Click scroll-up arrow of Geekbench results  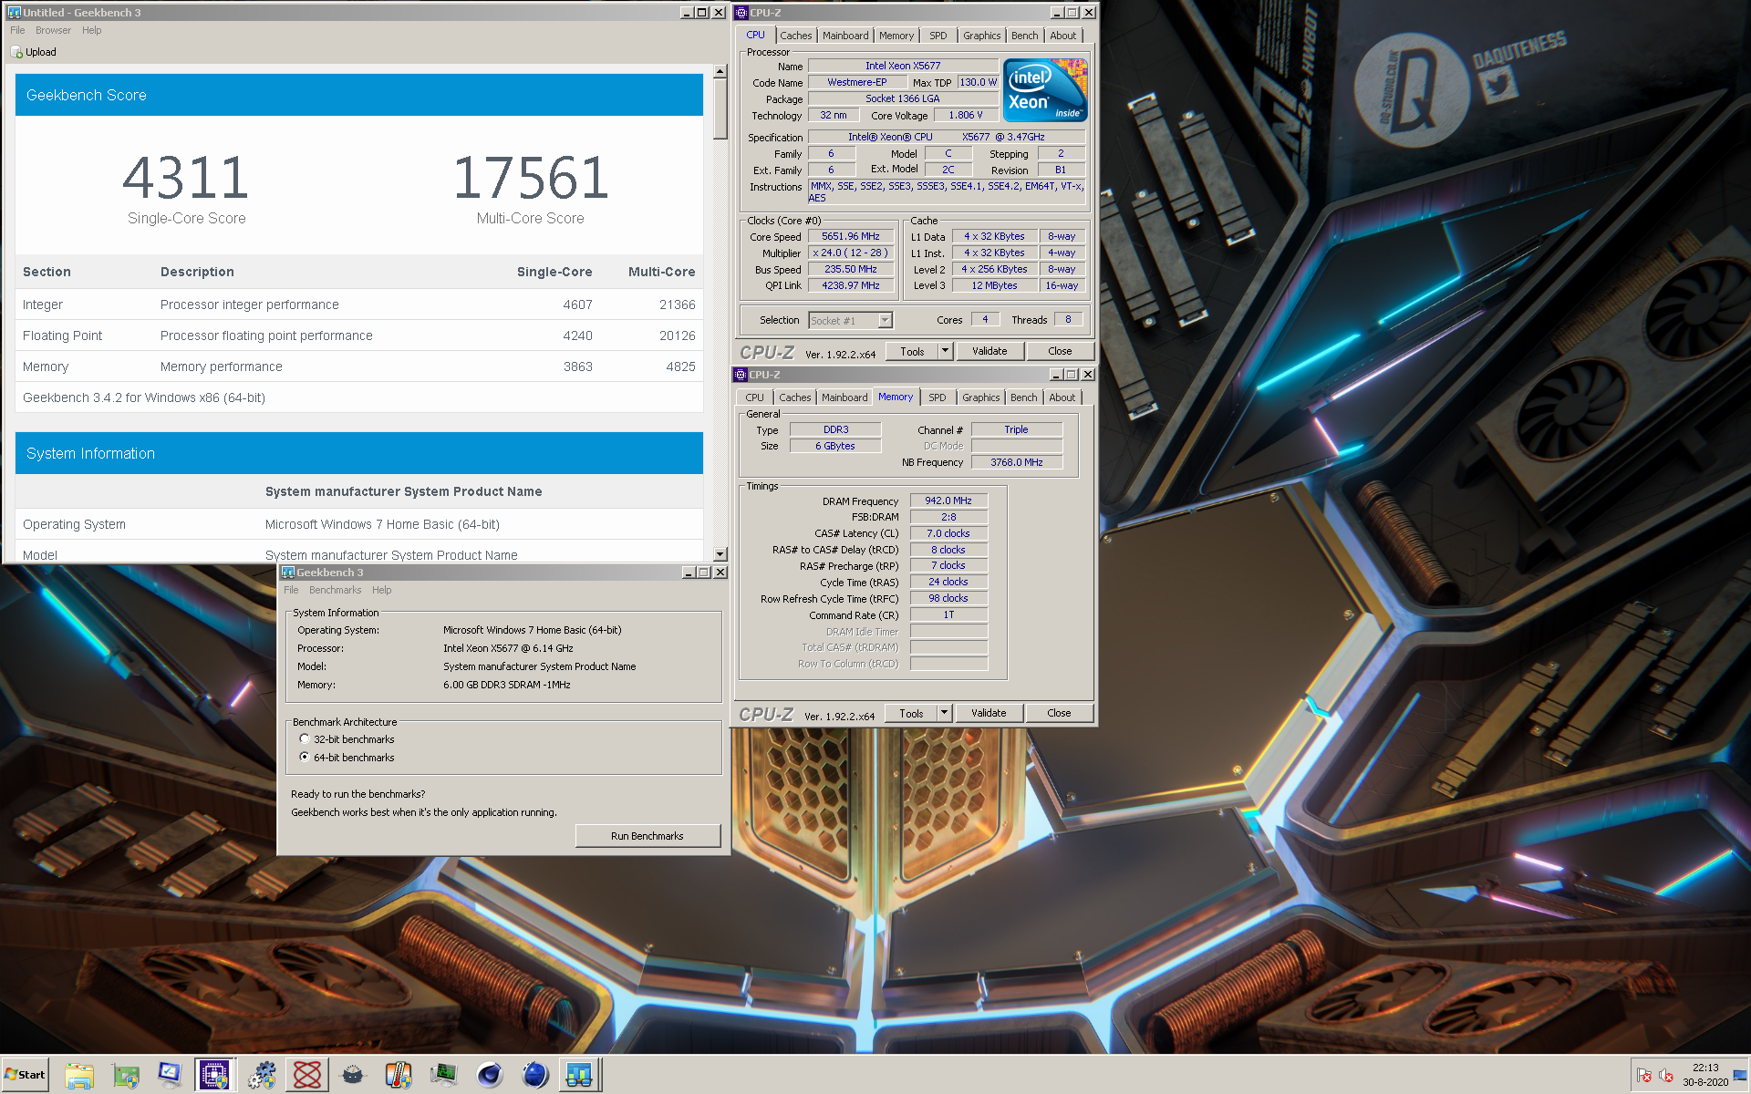(720, 71)
